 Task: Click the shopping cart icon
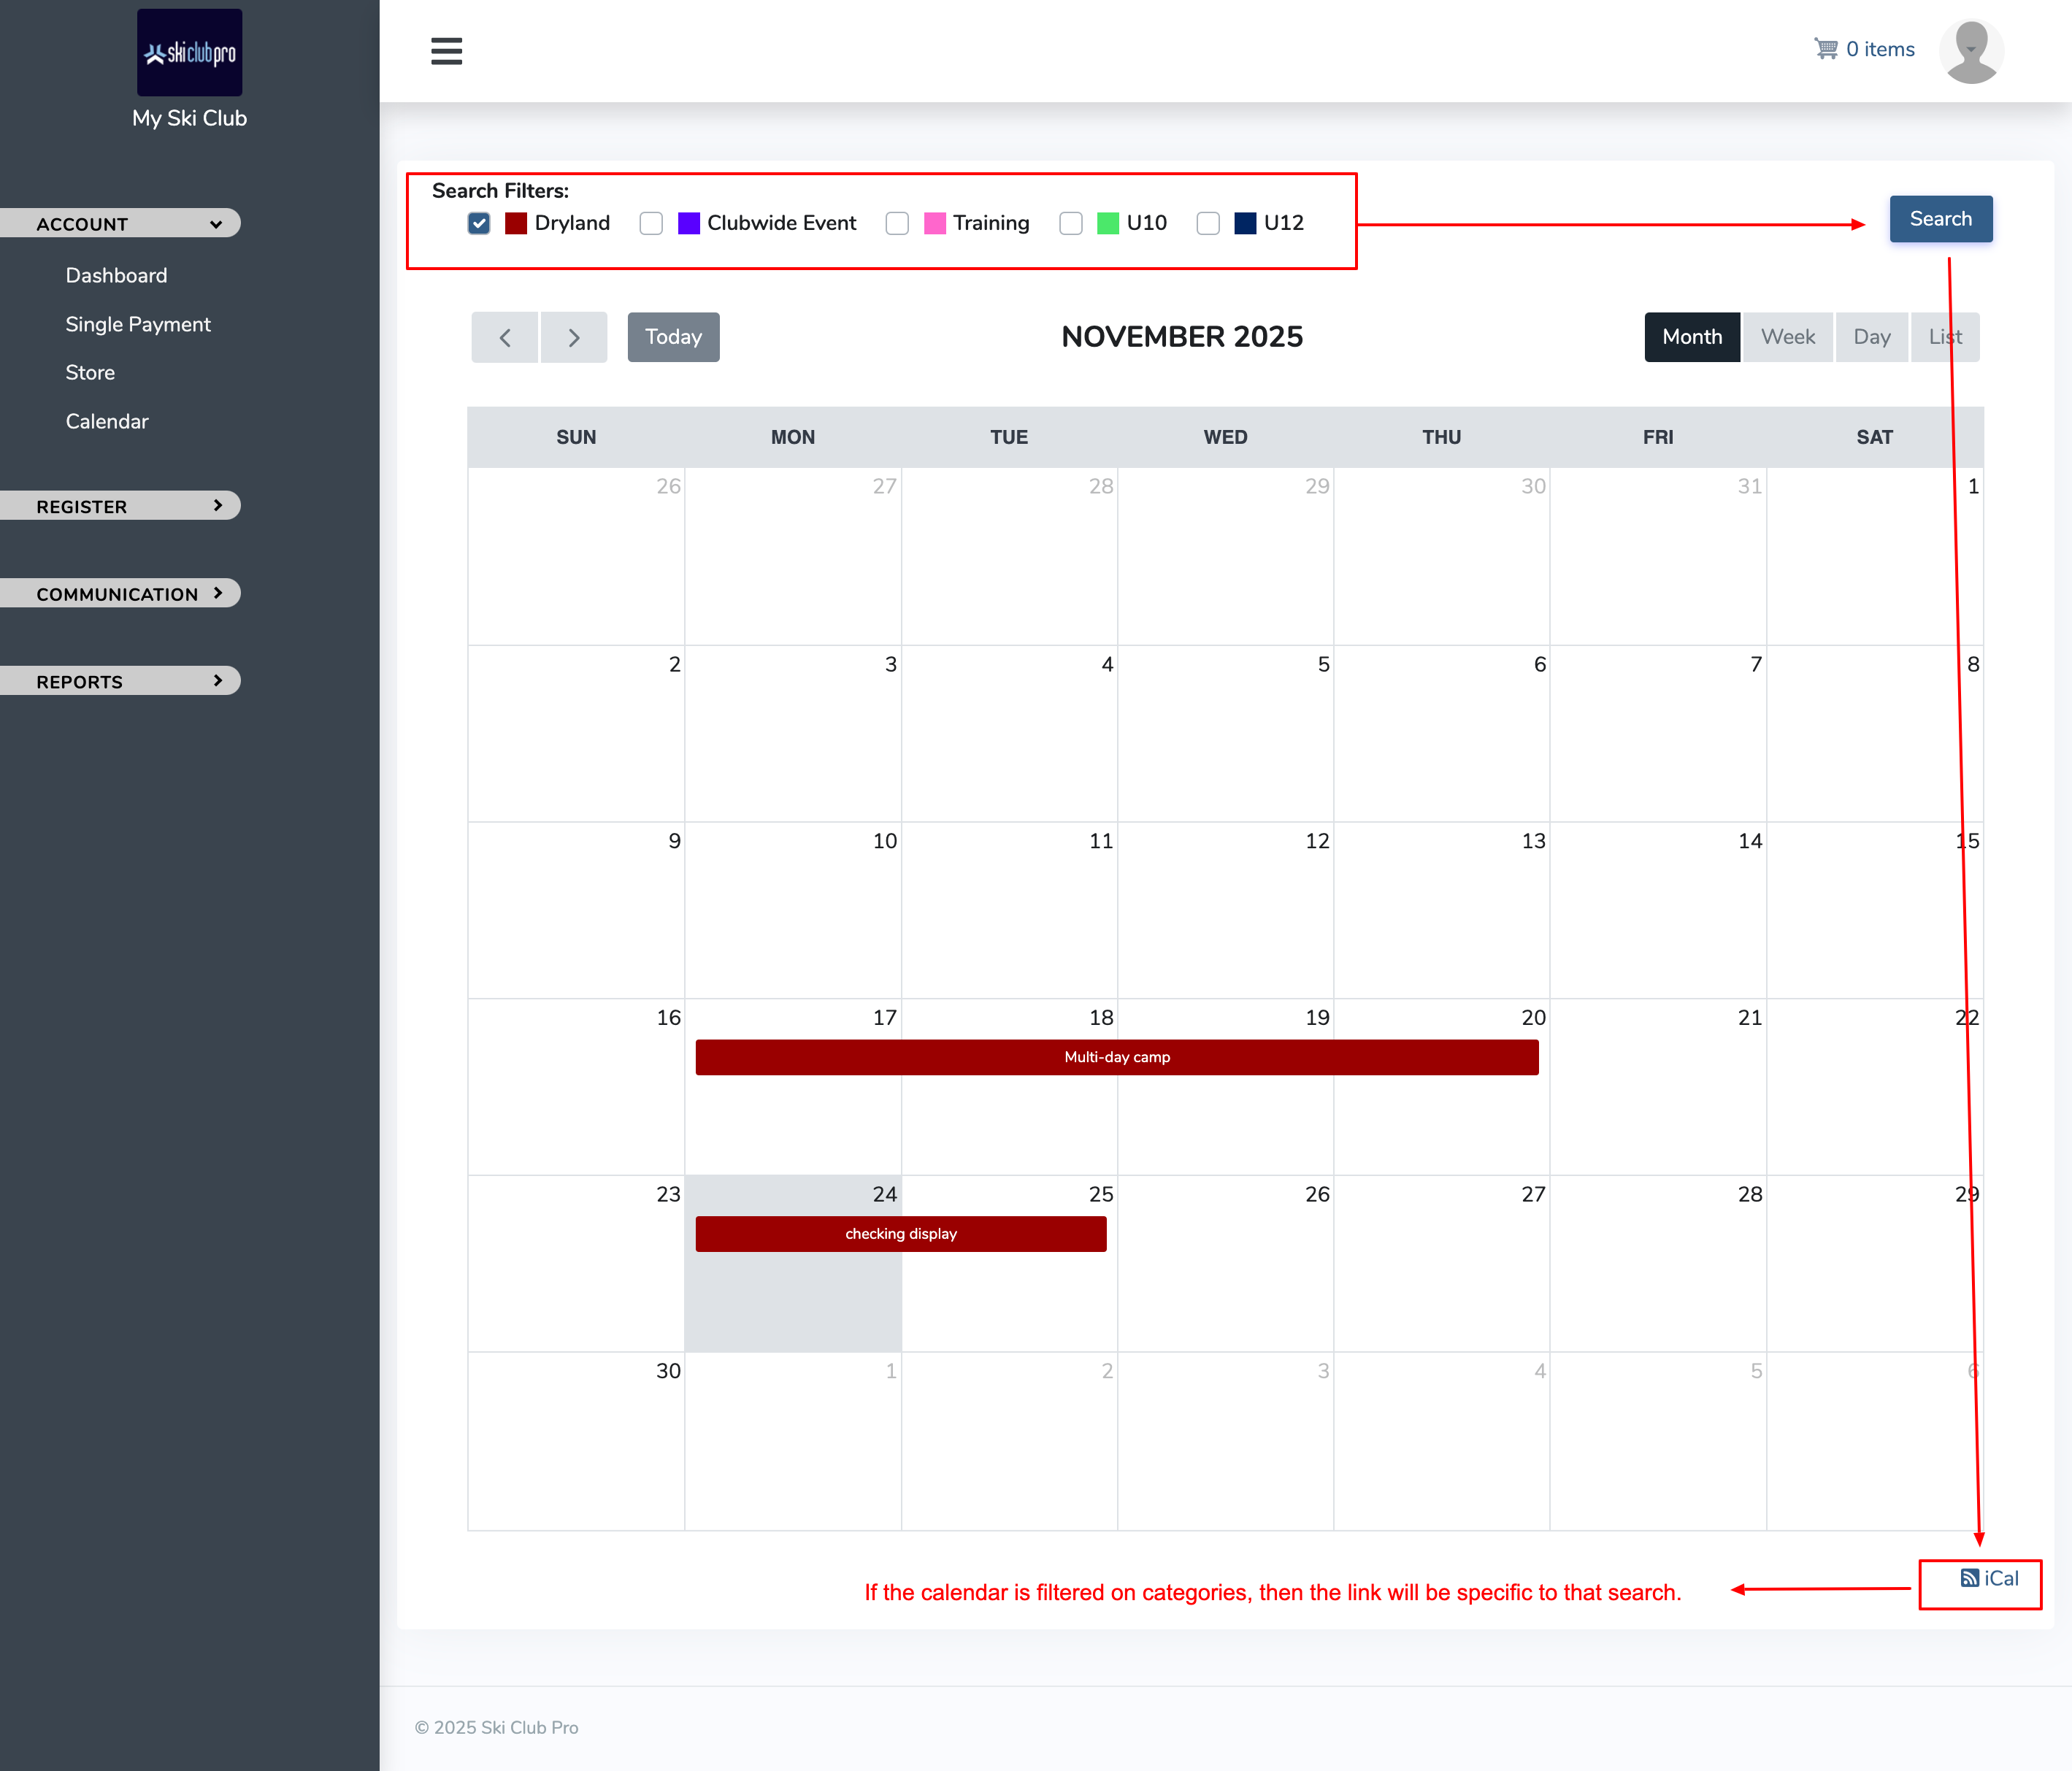point(1826,49)
